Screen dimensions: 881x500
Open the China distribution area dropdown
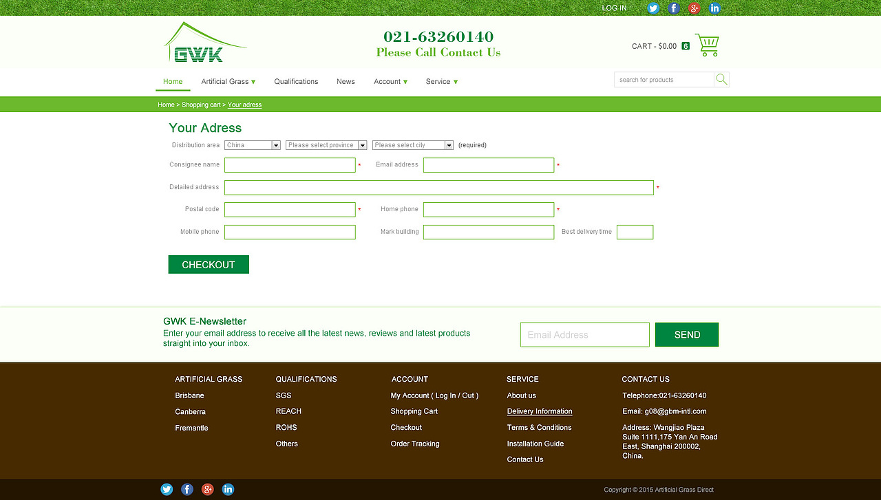click(x=253, y=145)
